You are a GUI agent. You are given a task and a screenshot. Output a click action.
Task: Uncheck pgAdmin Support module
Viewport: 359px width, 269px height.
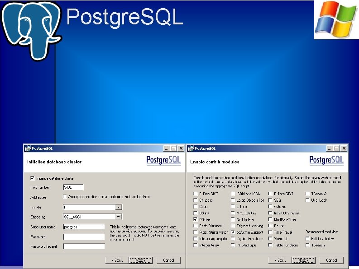click(233, 232)
